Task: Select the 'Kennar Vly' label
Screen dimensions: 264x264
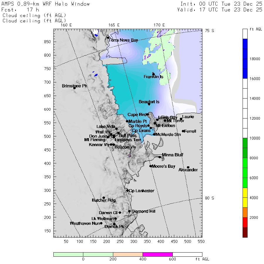Action: [99, 145]
